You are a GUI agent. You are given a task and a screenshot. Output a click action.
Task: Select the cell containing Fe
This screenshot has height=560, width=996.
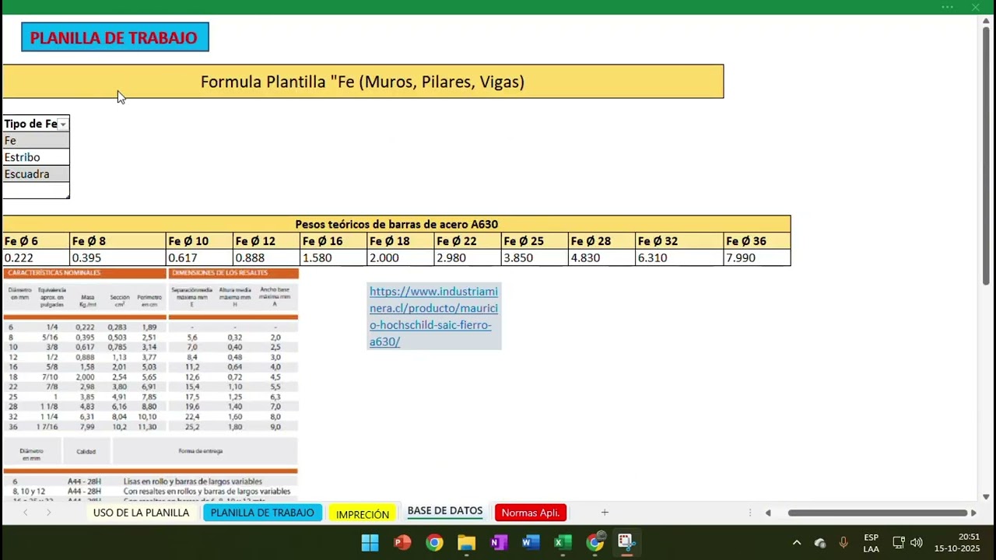coord(36,141)
